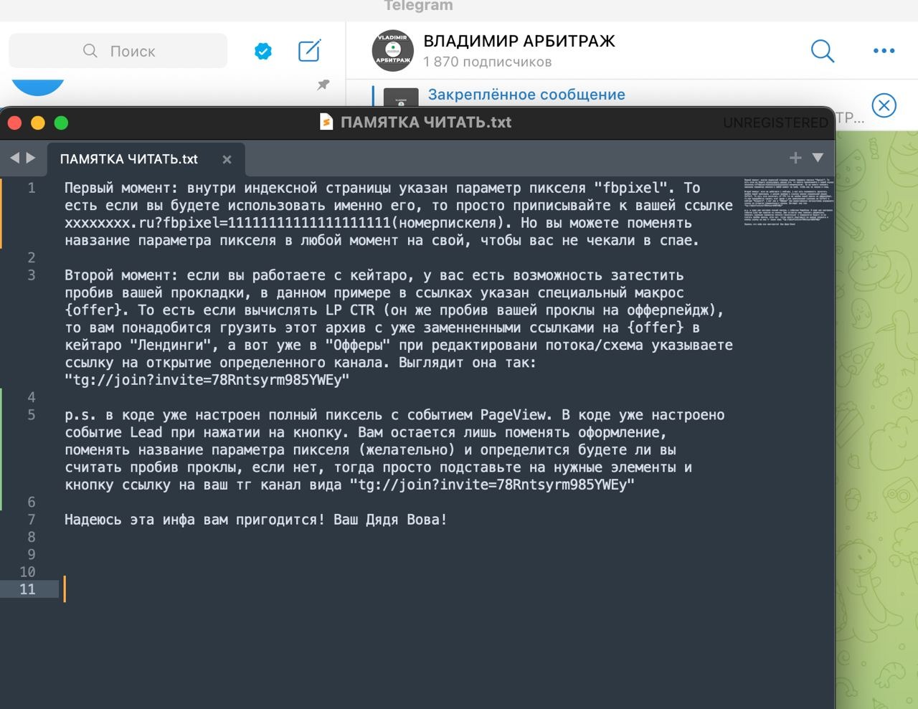Click line number 7 in gutter
The image size is (918, 709).
31,520
